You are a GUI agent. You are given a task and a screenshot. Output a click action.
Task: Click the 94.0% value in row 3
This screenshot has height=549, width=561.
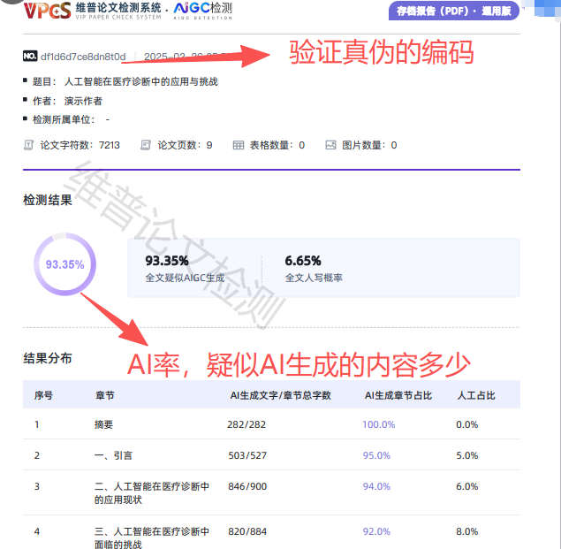[x=376, y=486]
